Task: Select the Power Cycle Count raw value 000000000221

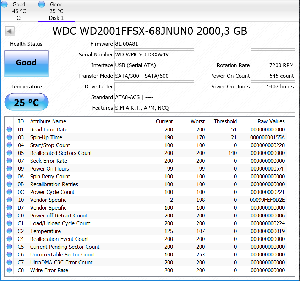Action: click(x=268, y=192)
